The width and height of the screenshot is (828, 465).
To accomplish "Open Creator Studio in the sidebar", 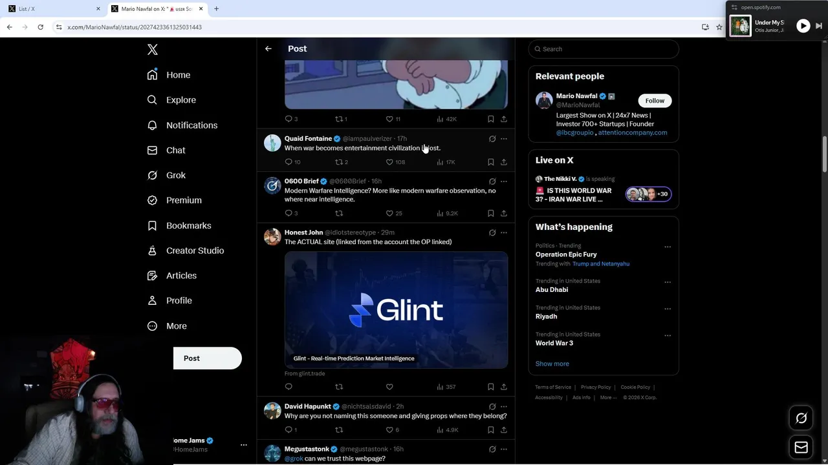I will [186, 251].
